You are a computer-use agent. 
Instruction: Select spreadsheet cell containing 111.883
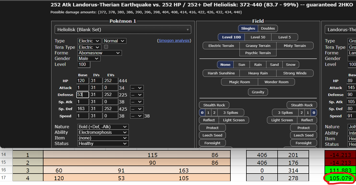[x=340, y=170]
